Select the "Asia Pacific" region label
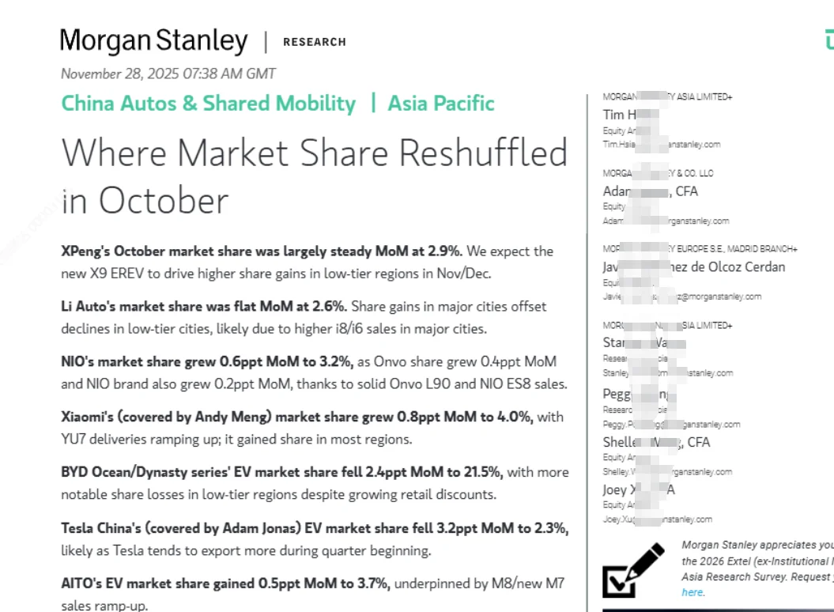 click(440, 104)
